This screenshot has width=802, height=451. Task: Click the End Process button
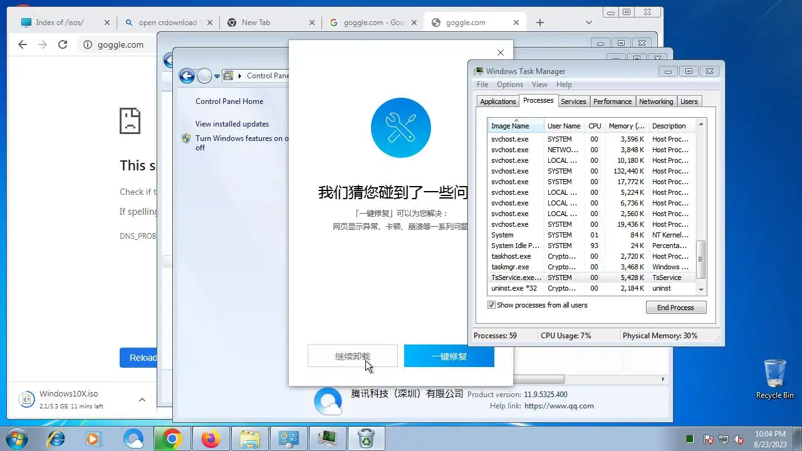(676, 308)
